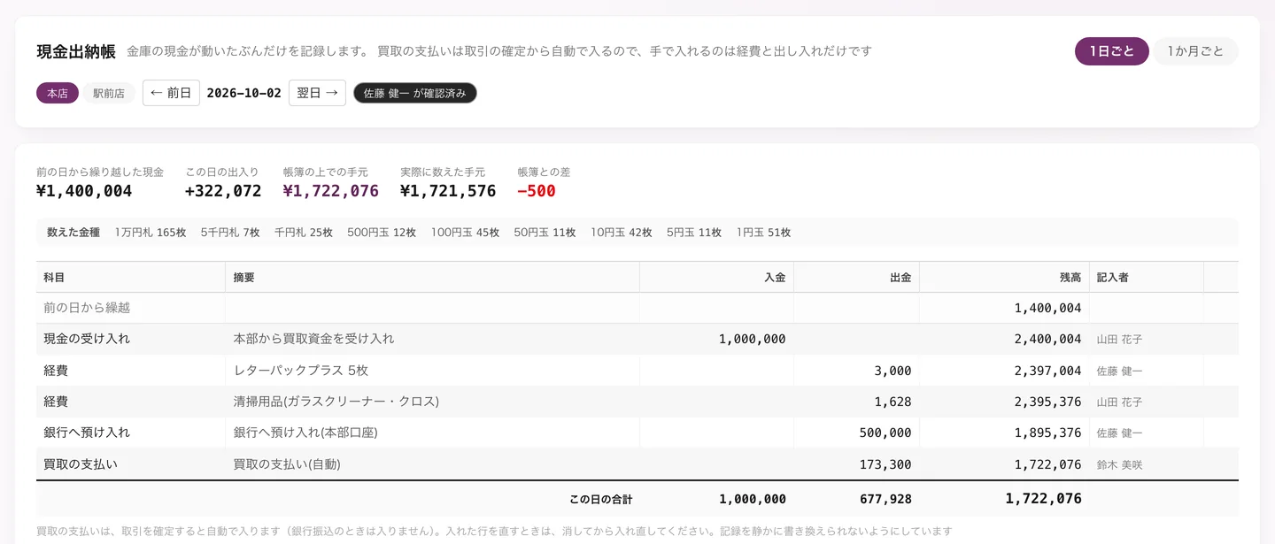Click the total deposits 1,000,000 in totals row

753,499
